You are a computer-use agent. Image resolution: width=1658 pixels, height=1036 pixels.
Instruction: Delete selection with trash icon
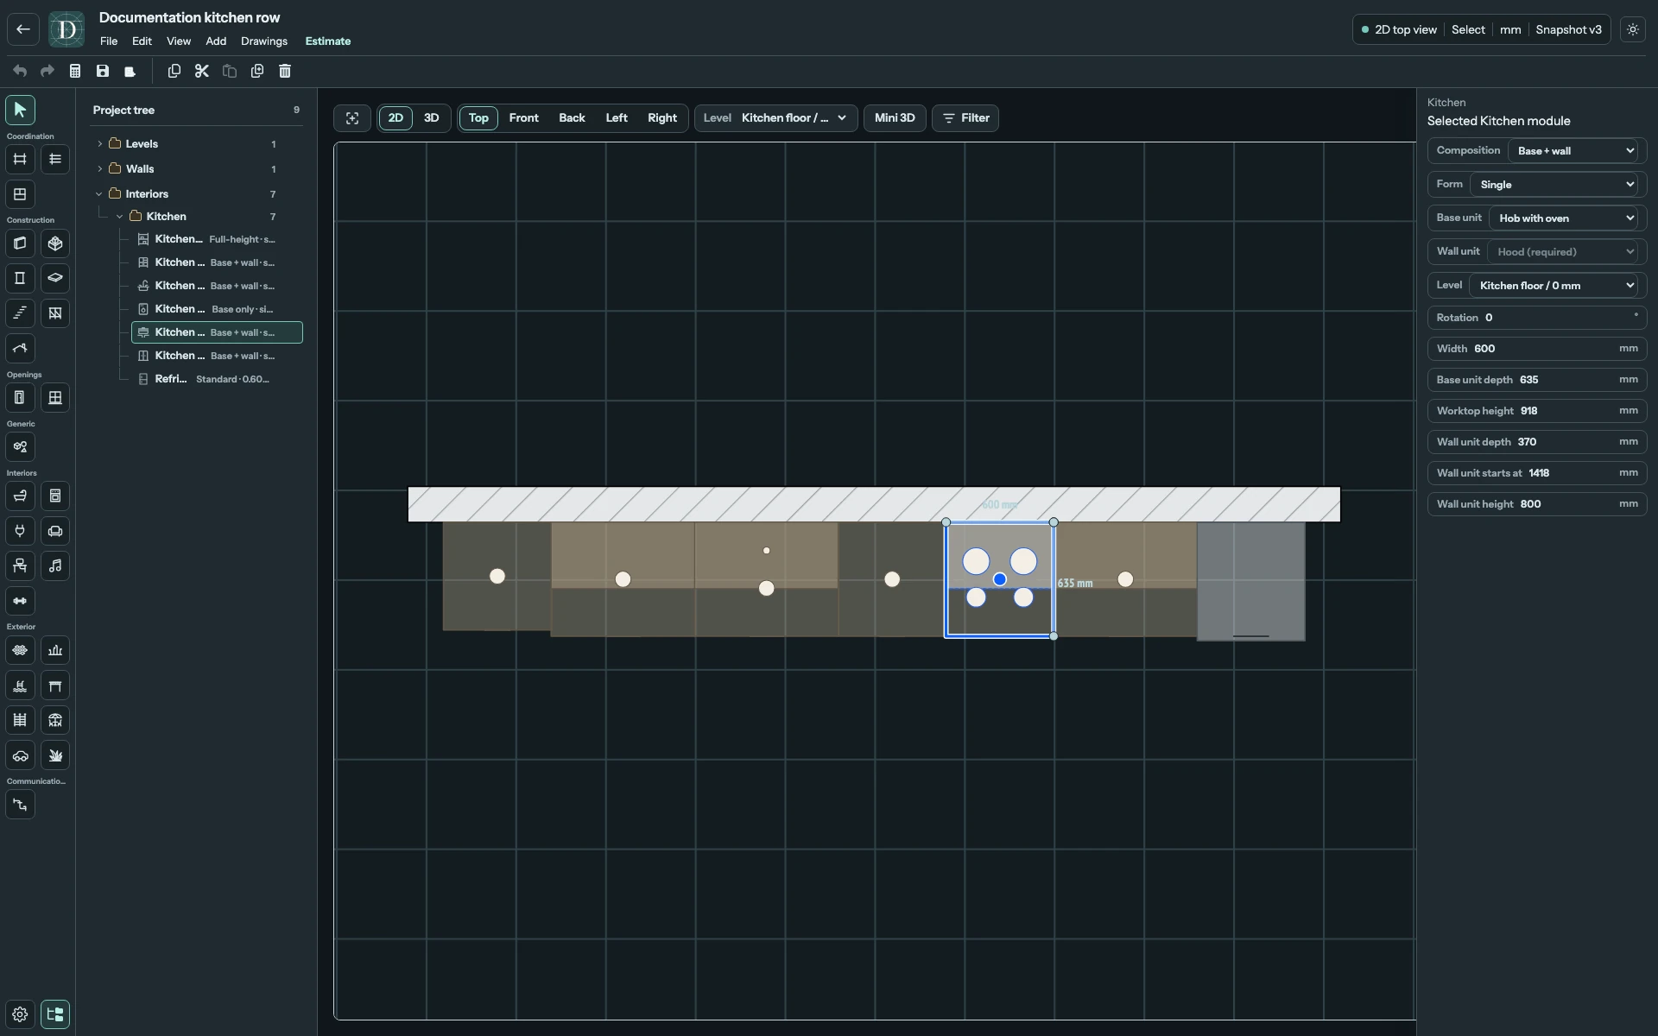pyautogui.click(x=285, y=71)
